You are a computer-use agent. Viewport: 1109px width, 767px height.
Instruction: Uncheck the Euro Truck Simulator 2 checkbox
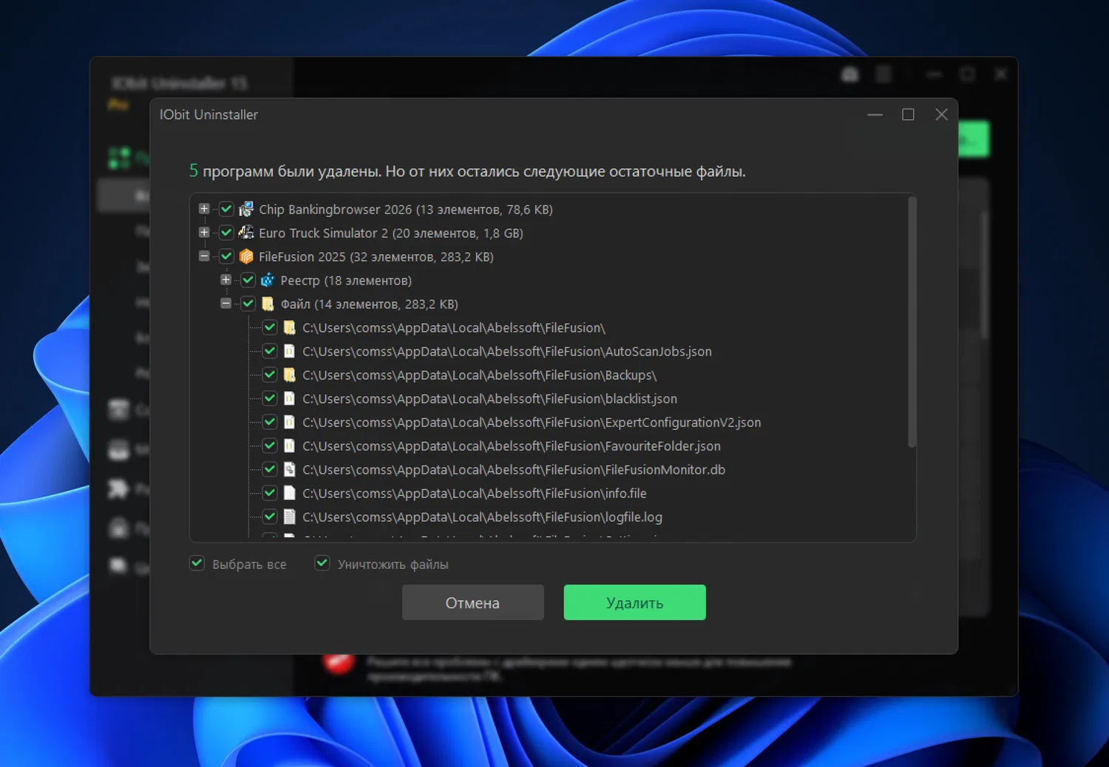[x=227, y=233]
